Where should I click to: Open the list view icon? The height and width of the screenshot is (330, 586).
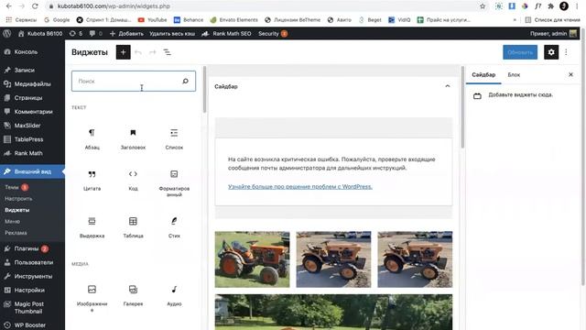point(167,52)
